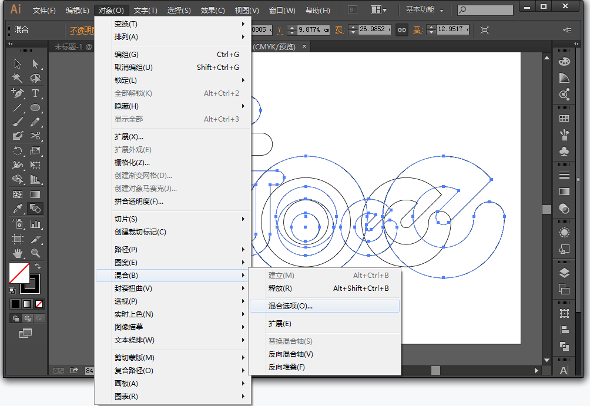
Task: Select the Type tool
Action: (x=35, y=93)
